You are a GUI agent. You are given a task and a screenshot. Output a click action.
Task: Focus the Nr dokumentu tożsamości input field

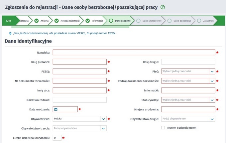[79, 81]
